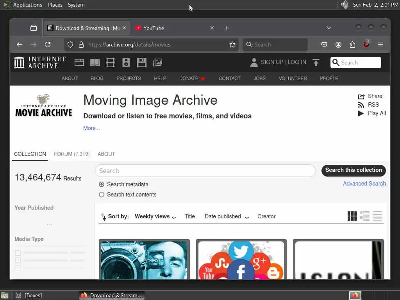Open the Pocket save icon
Screen dimensions: 400x300
pyautogui.click(x=324, y=45)
